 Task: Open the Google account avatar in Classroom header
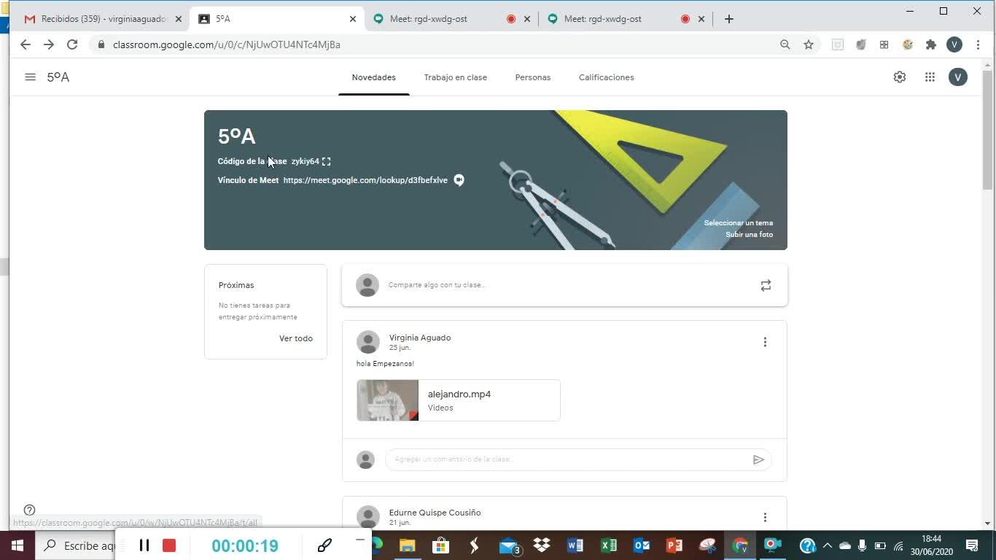958,77
